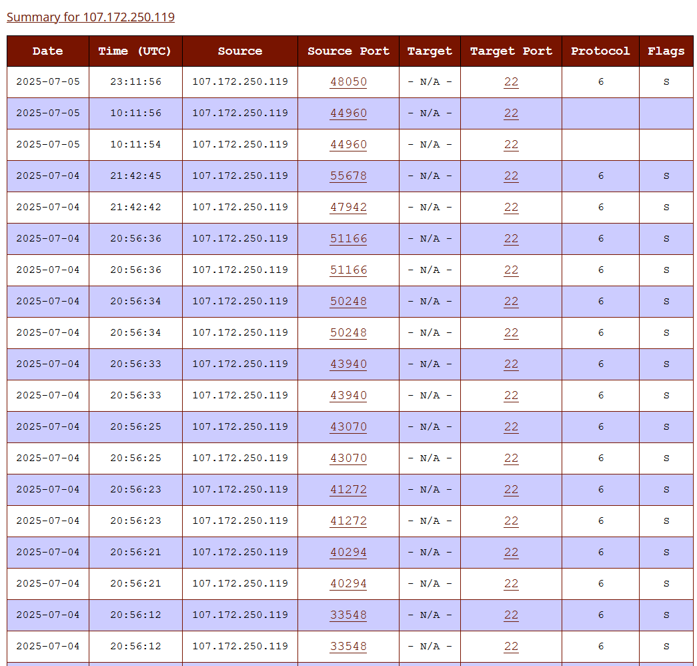Select time cell 10:11:56
The width and height of the screenshot is (697, 666).
[x=135, y=113]
